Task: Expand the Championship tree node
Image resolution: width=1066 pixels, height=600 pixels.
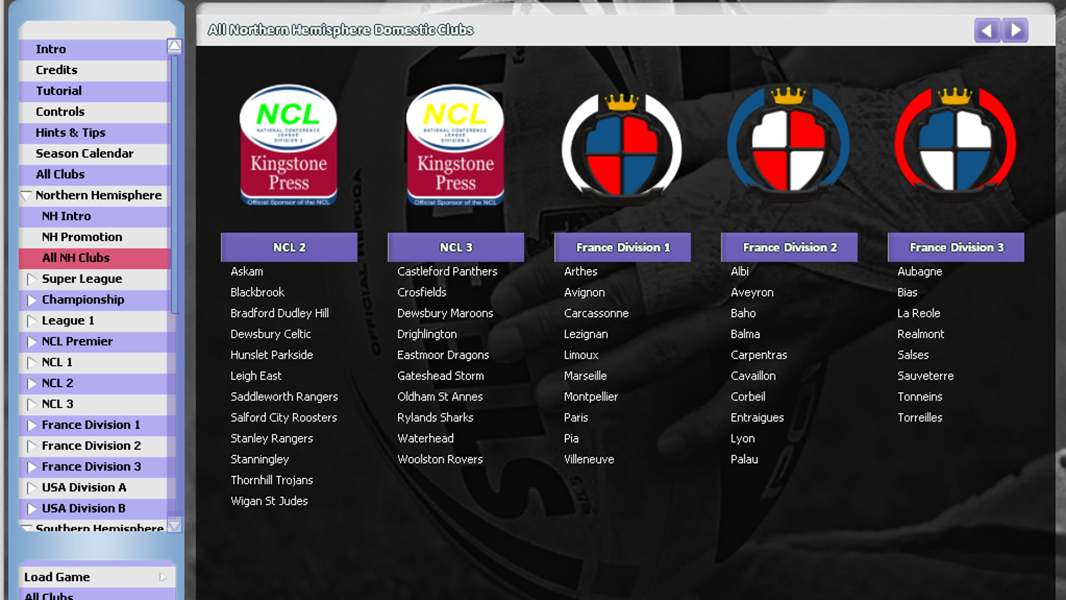Action: pos(32,300)
